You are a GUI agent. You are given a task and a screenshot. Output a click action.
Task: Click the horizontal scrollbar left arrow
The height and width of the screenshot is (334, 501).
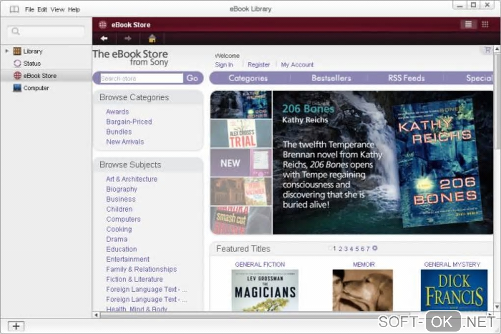tap(96, 315)
